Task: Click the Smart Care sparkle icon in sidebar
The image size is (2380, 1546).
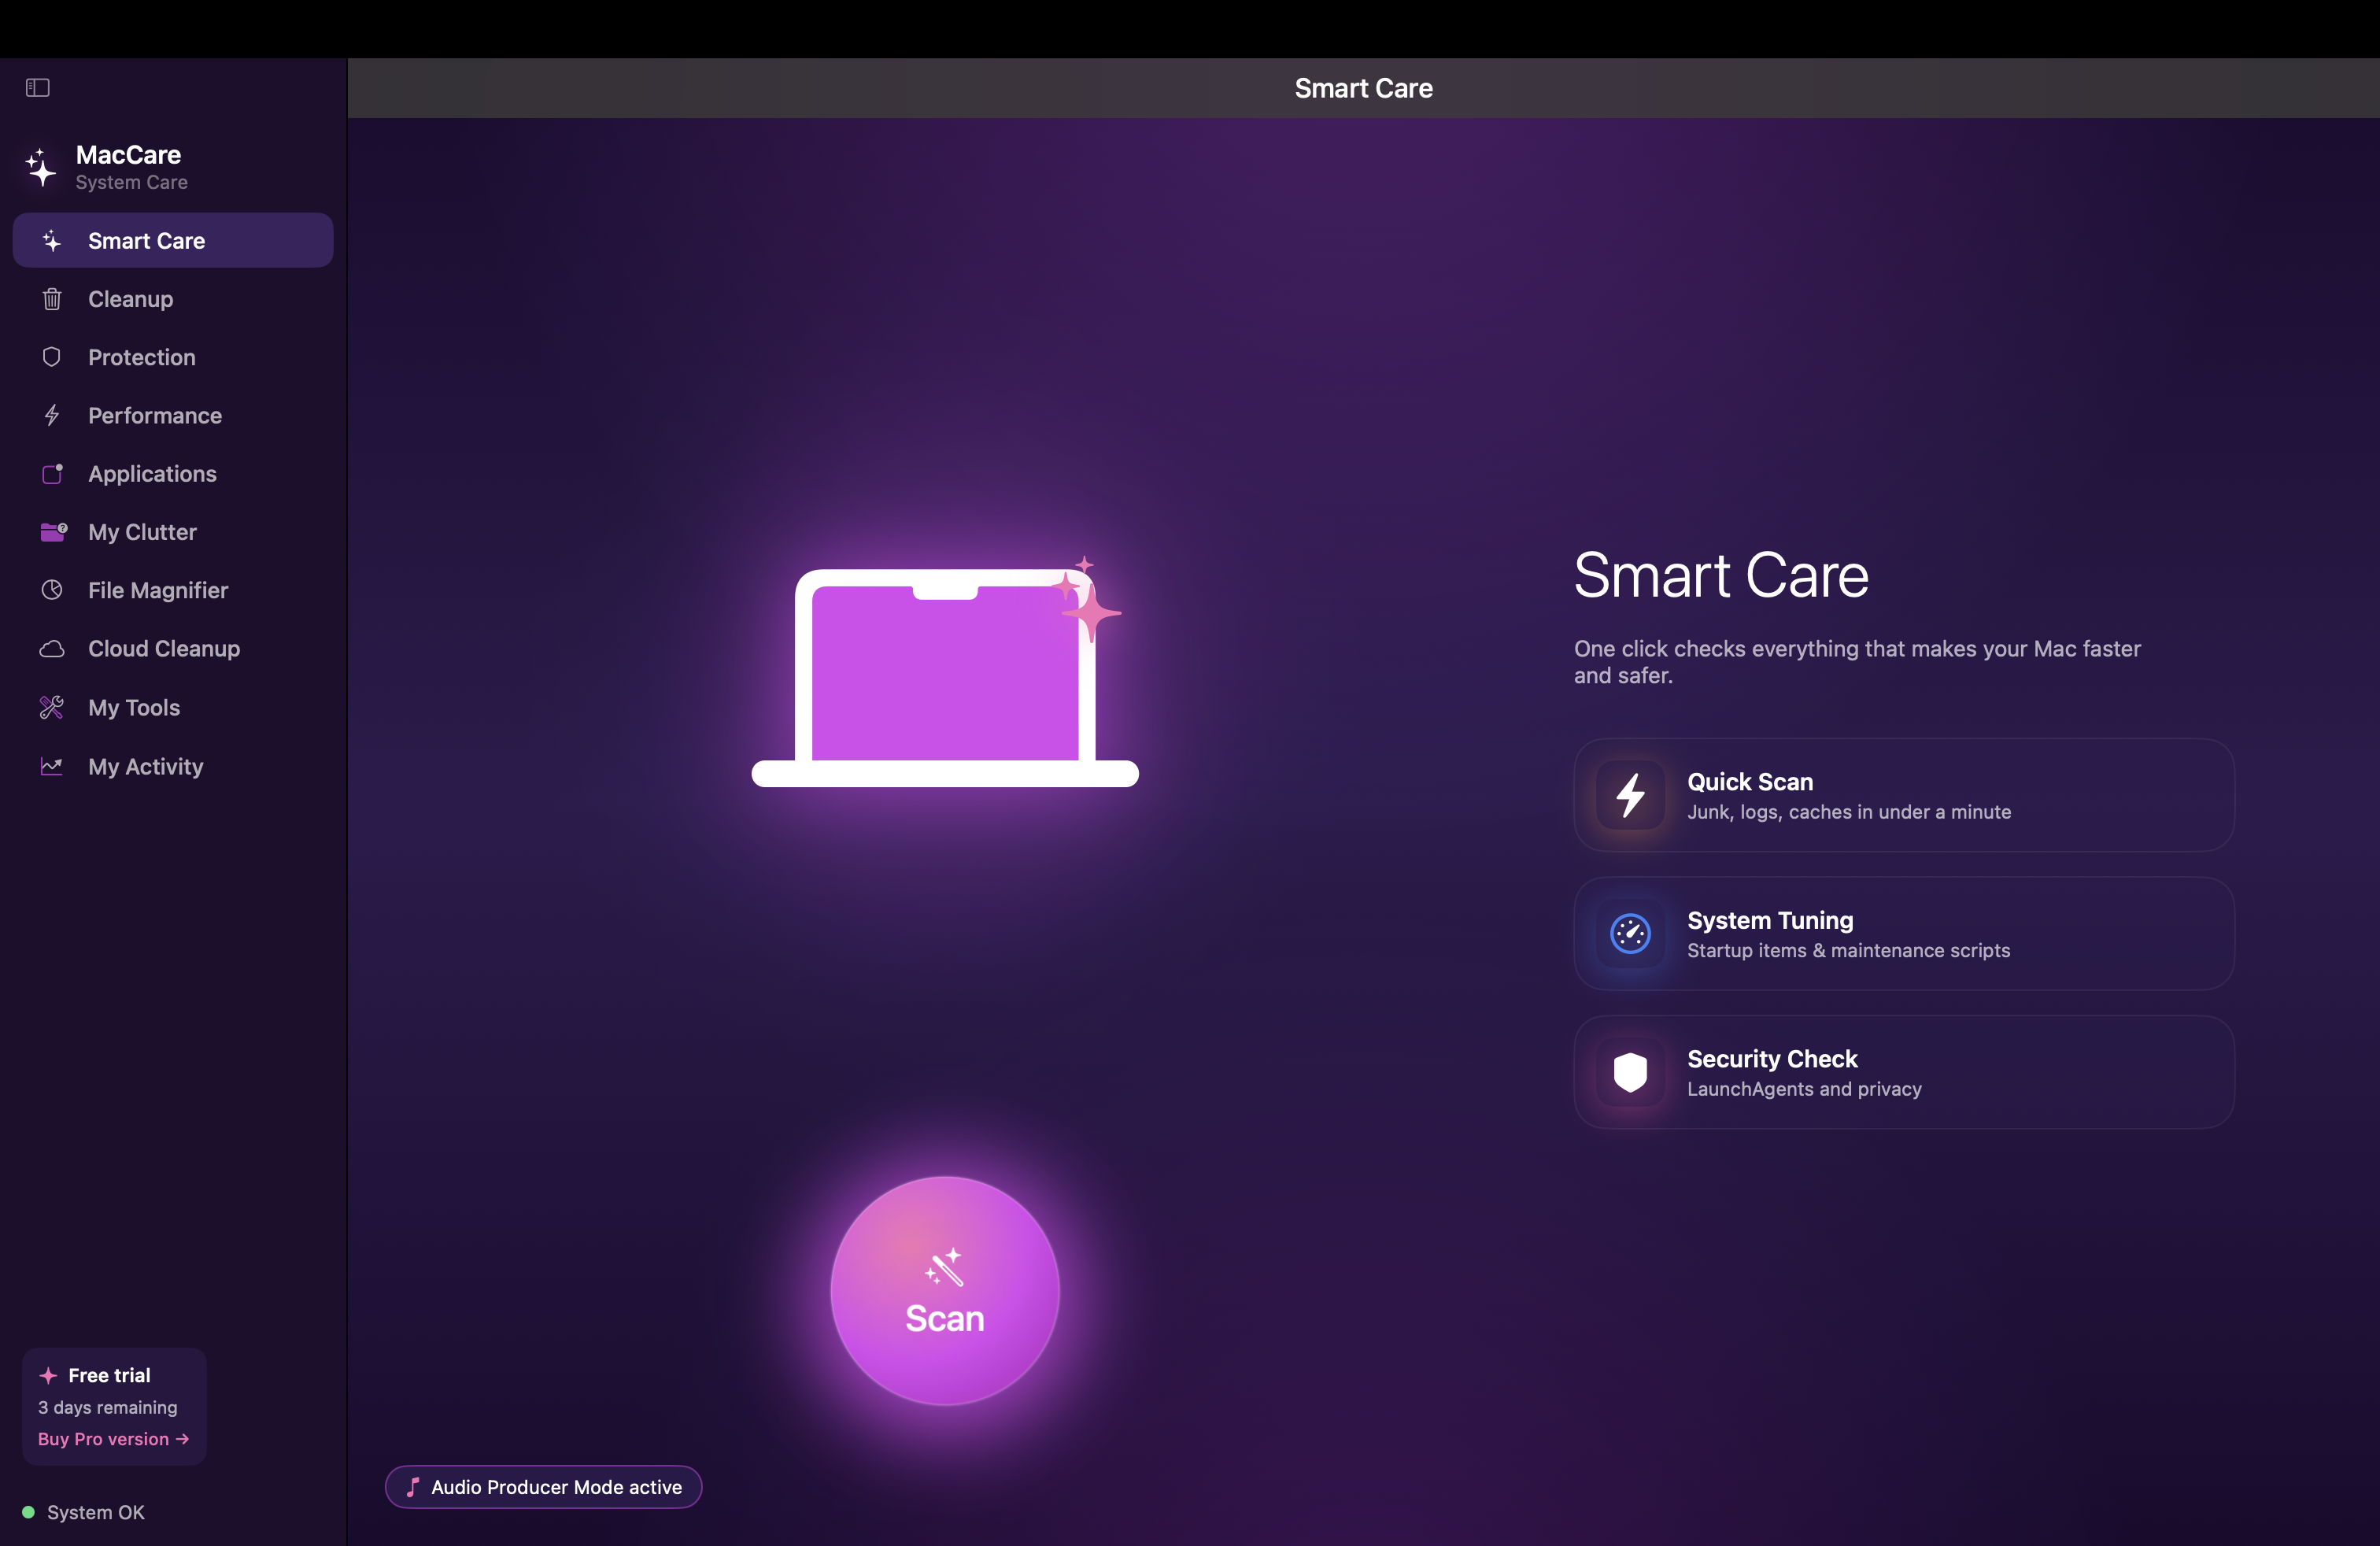Action: [52, 241]
